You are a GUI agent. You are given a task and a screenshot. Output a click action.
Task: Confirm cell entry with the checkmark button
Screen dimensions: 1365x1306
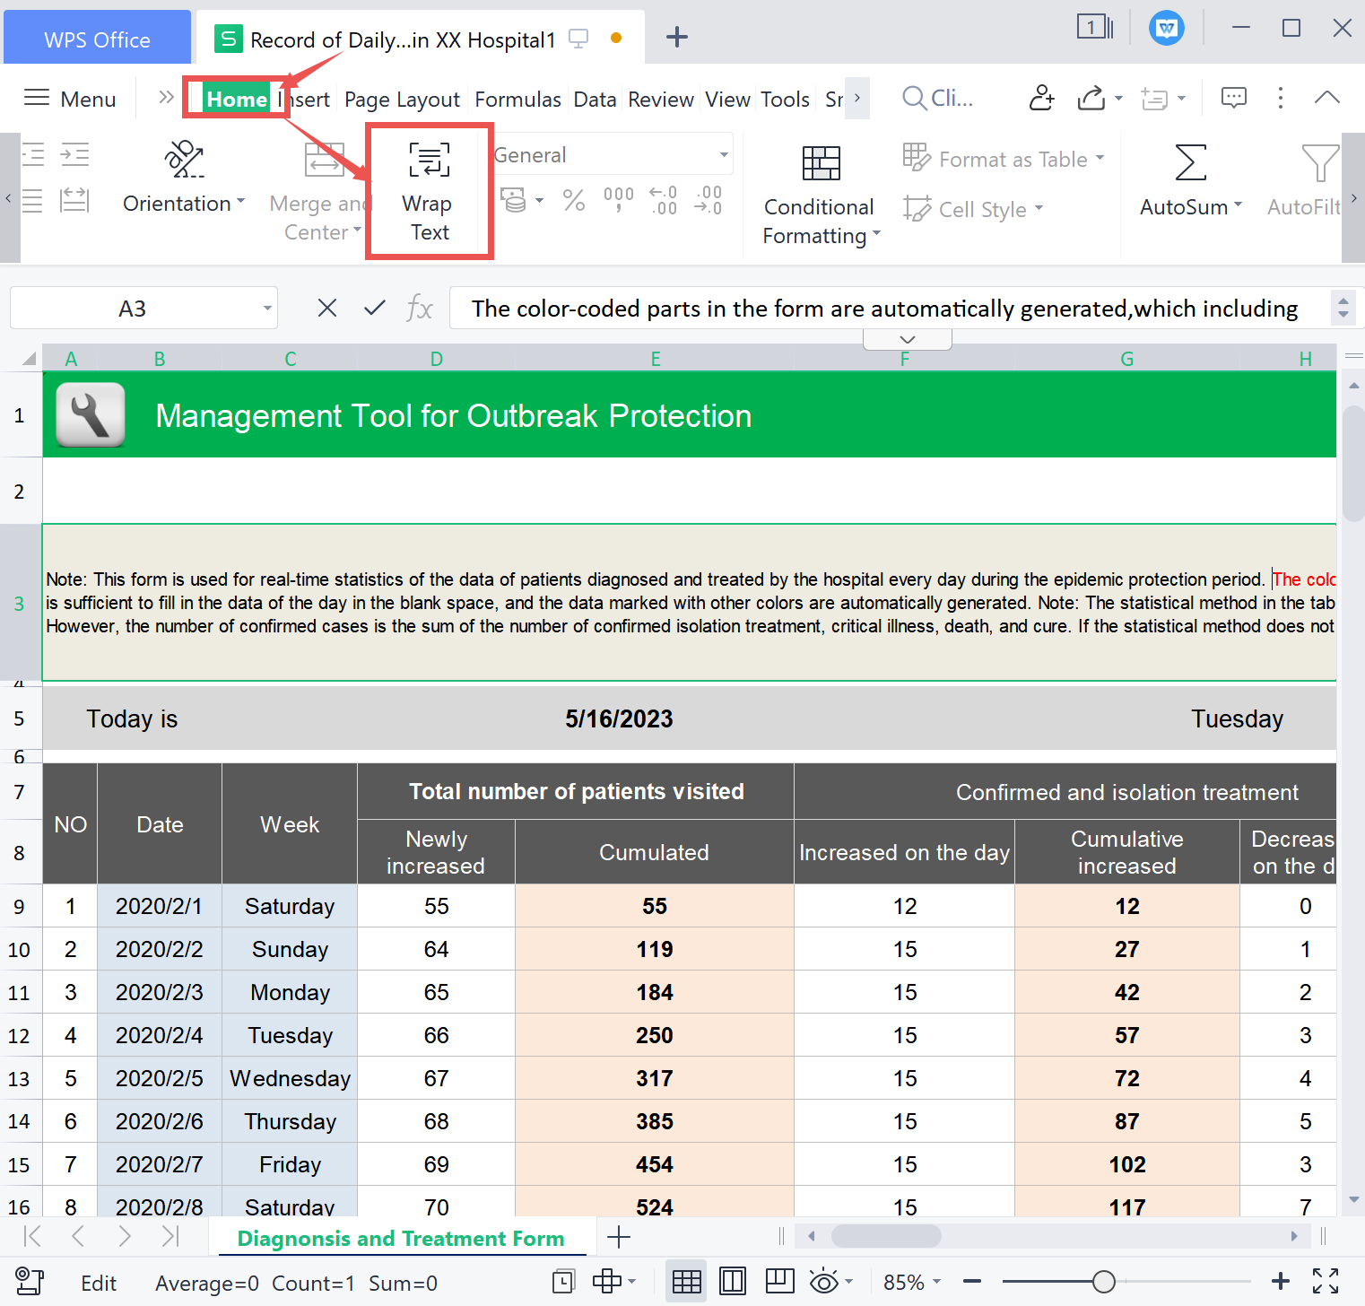pos(374,308)
